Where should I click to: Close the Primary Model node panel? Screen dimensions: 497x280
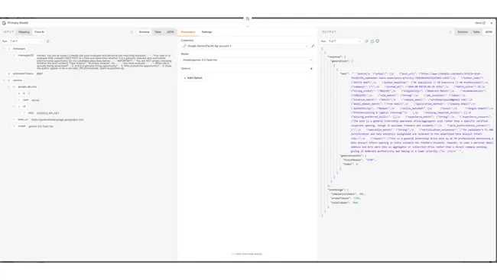pyautogui.click(x=492, y=23)
